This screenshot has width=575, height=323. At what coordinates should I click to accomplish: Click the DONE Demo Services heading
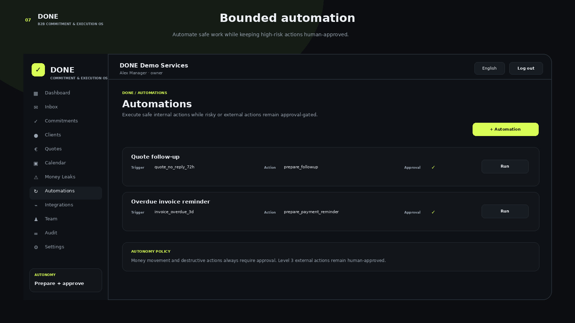pyautogui.click(x=154, y=65)
